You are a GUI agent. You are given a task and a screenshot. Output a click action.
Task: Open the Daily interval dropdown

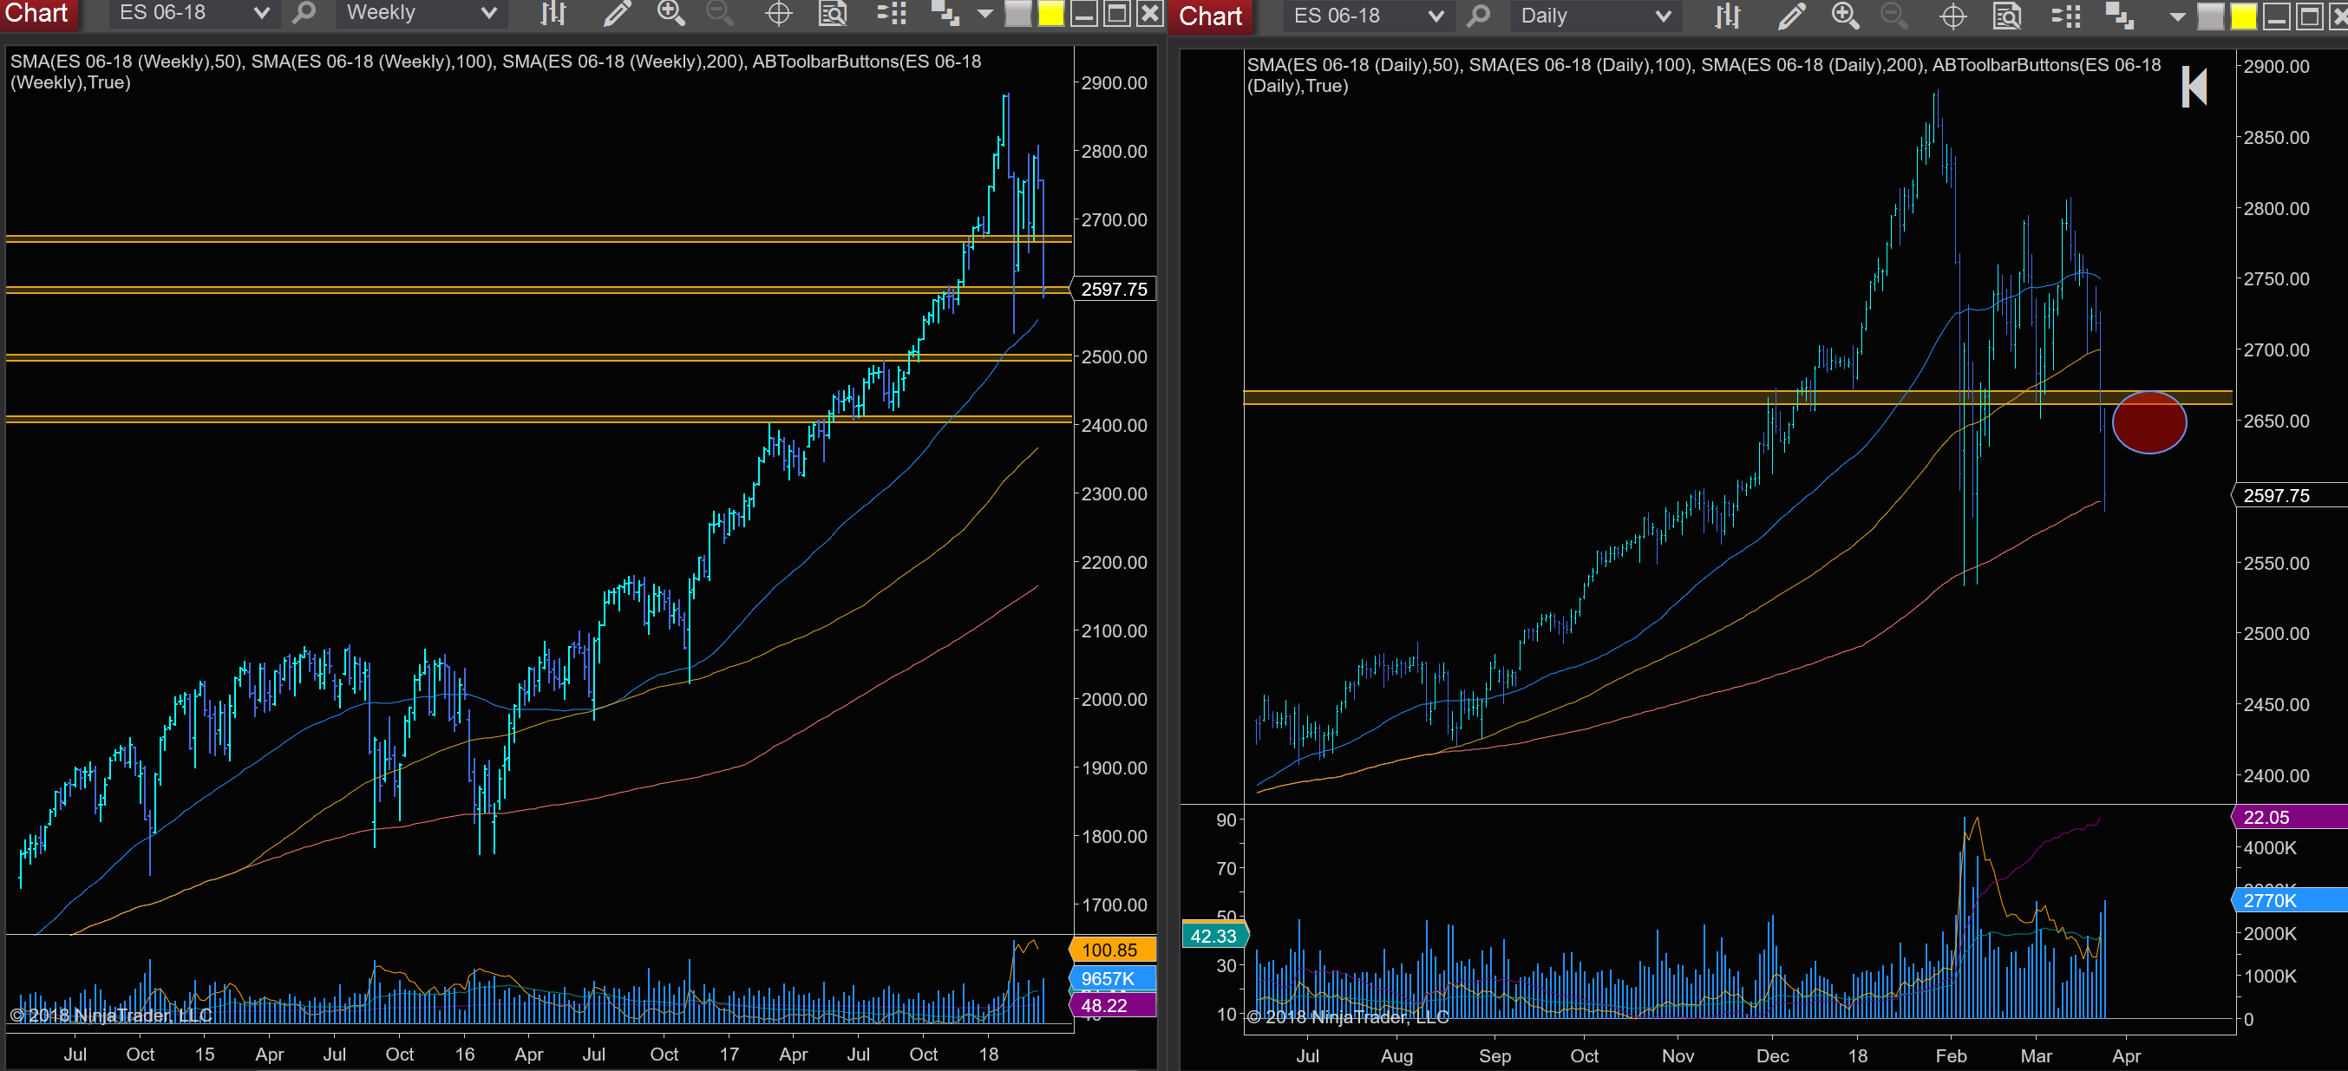pyautogui.click(x=1595, y=16)
